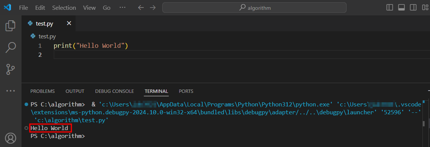This screenshot has width=430, height=147.
Task: Click the Python file icon on test.py tab
Action: point(30,24)
